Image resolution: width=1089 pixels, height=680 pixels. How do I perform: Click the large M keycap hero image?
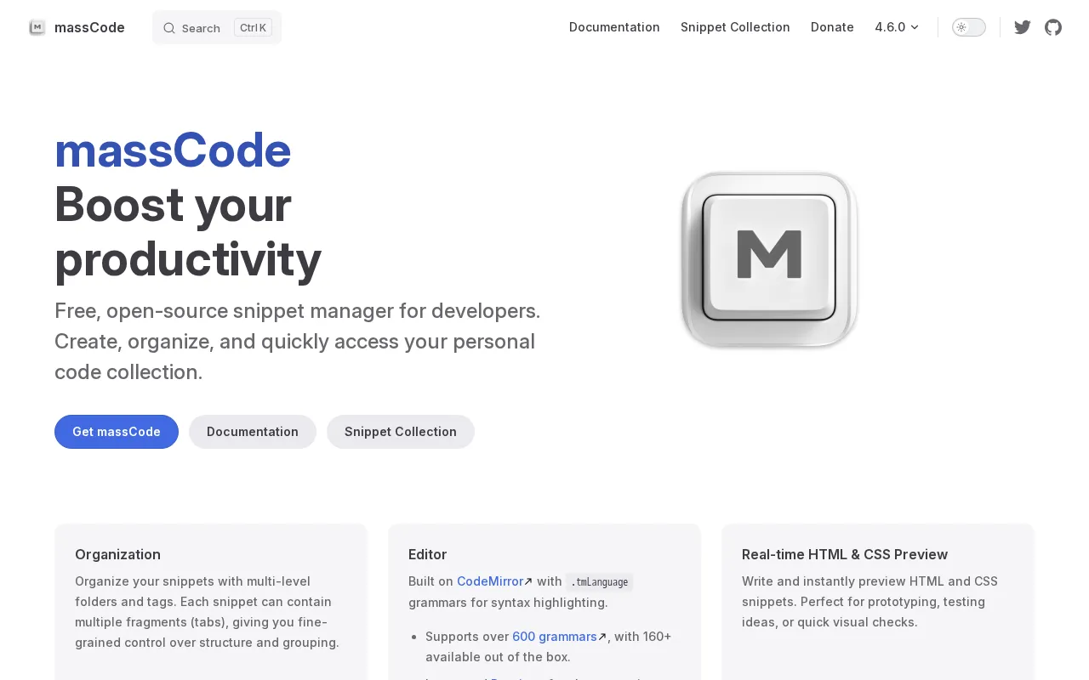point(769,259)
